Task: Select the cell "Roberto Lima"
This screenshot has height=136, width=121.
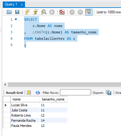Action: [x=25, y=115]
